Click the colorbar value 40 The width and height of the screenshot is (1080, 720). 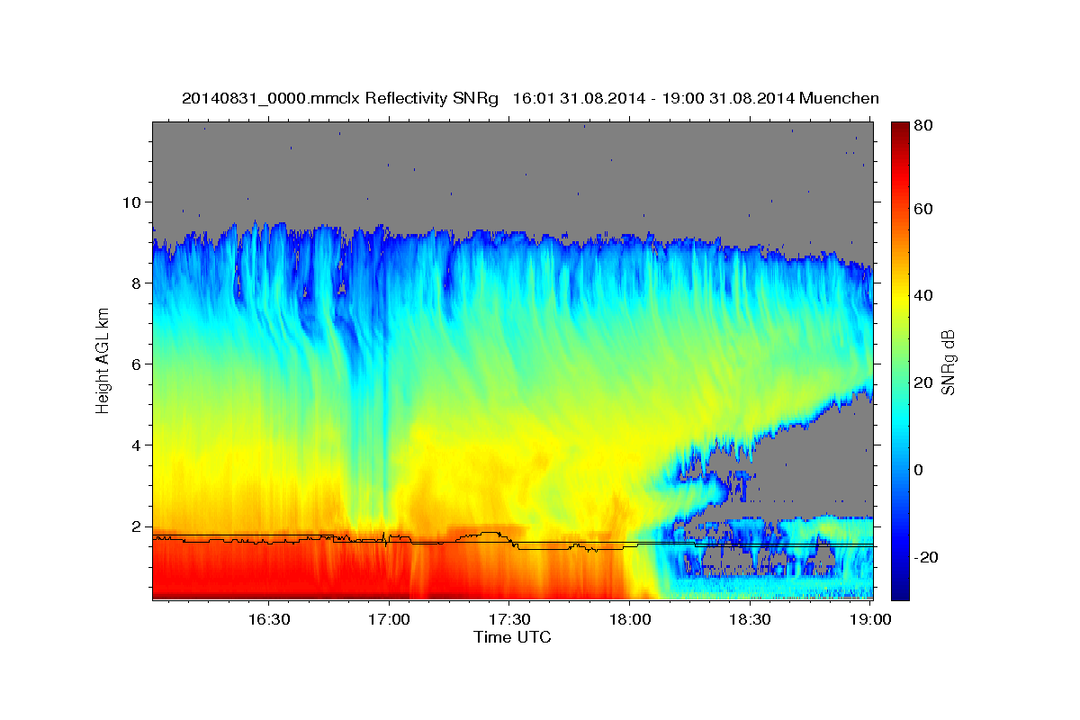point(922,295)
